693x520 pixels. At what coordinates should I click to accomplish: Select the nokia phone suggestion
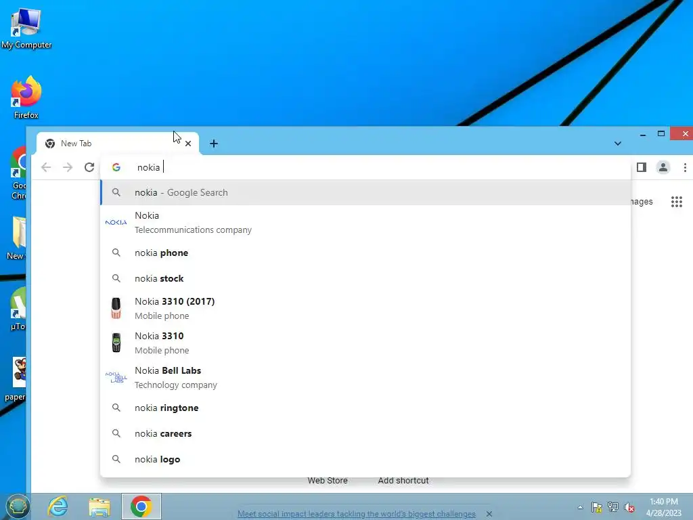(366, 253)
